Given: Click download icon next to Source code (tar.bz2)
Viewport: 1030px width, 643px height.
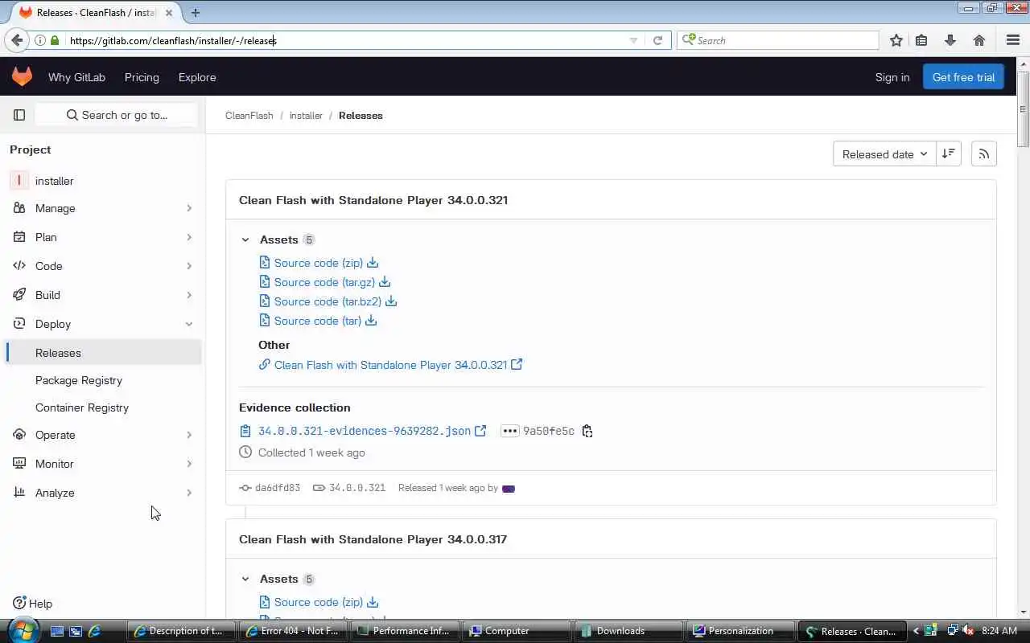Looking at the screenshot, I should pyautogui.click(x=391, y=301).
